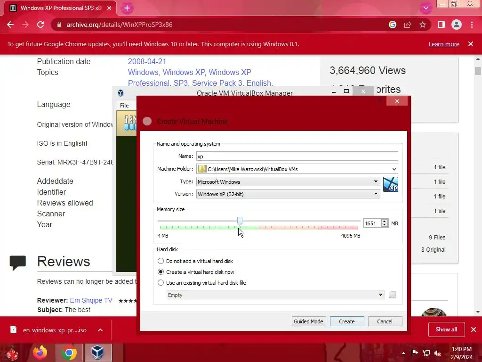The image size is (482, 362).
Task: Click VirtualBox icon in the taskbar
Action: (98, 353)
